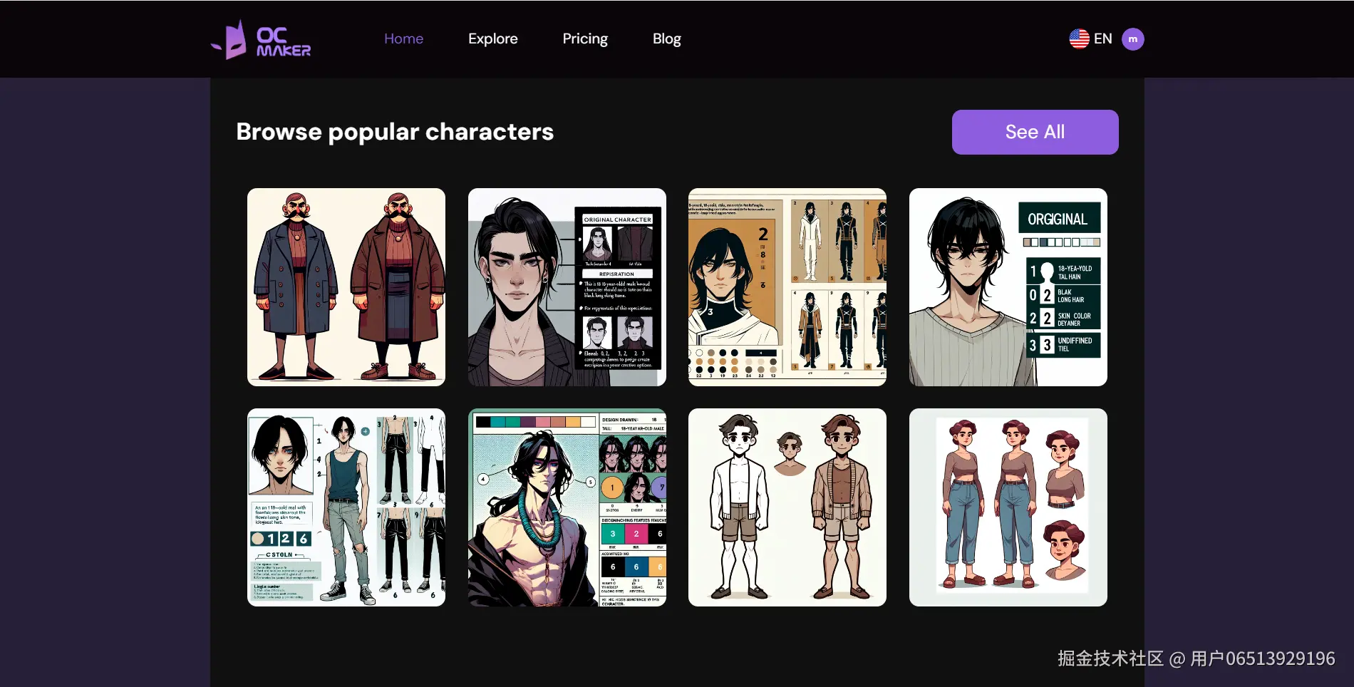Click the US flag language icon
The image size is (1354, 687).
[x=1079, y=38]
